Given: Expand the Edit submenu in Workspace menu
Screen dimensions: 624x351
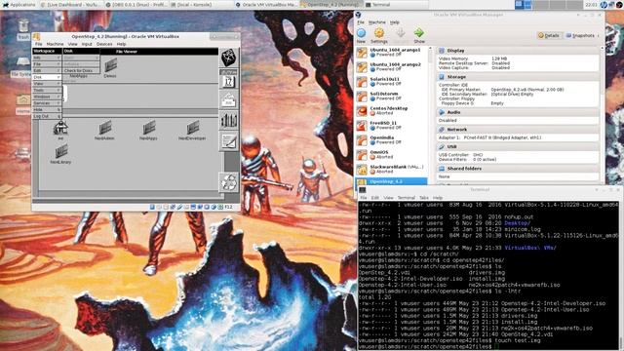Looking at the screenshot, I should (47, 70).
